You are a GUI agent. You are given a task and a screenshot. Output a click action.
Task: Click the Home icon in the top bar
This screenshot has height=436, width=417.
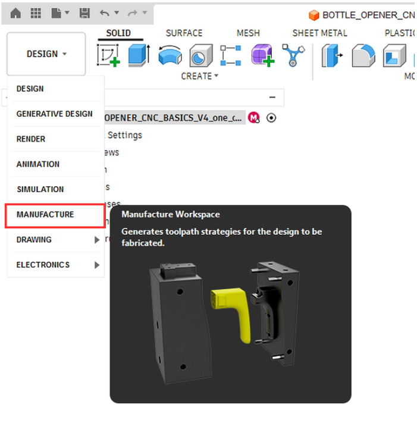(15, 13)
